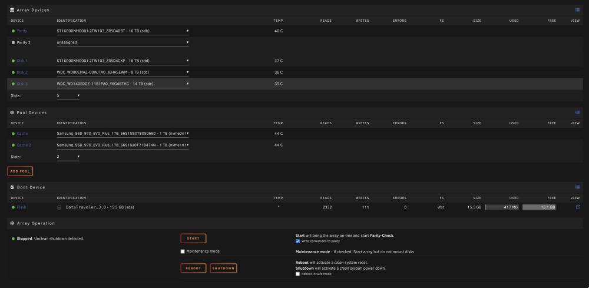Click the Disk 3 green status indicator
The width and height of the screenshot is (589, 288).
pos(13,84)
